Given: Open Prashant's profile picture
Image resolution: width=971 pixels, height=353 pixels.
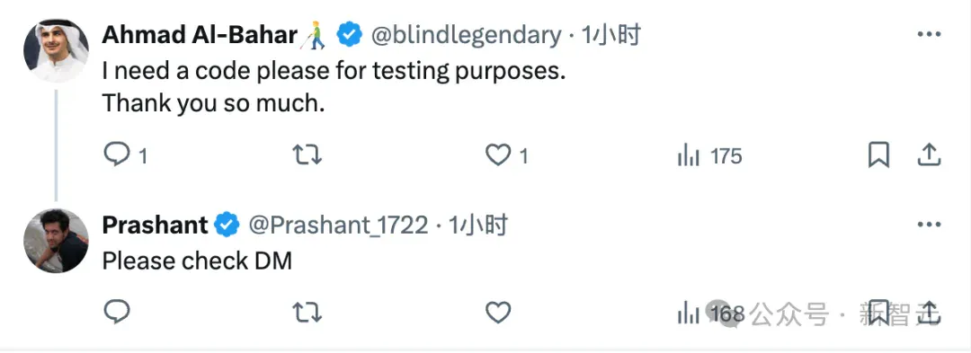Looking at the screenshot, I should pos(57,241).
